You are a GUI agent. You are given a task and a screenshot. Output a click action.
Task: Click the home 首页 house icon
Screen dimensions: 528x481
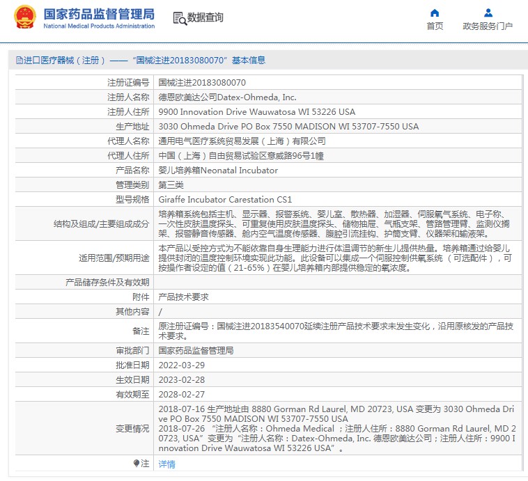tap(435, 13)
